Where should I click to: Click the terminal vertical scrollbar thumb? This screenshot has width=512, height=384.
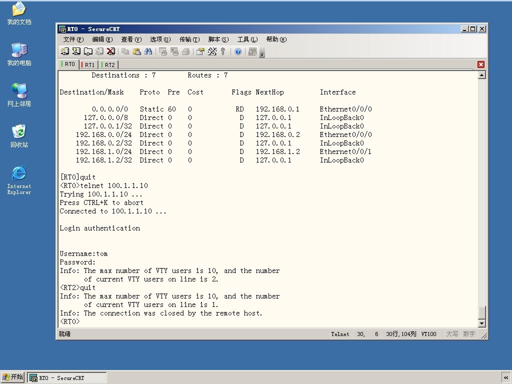coord(481,312)
